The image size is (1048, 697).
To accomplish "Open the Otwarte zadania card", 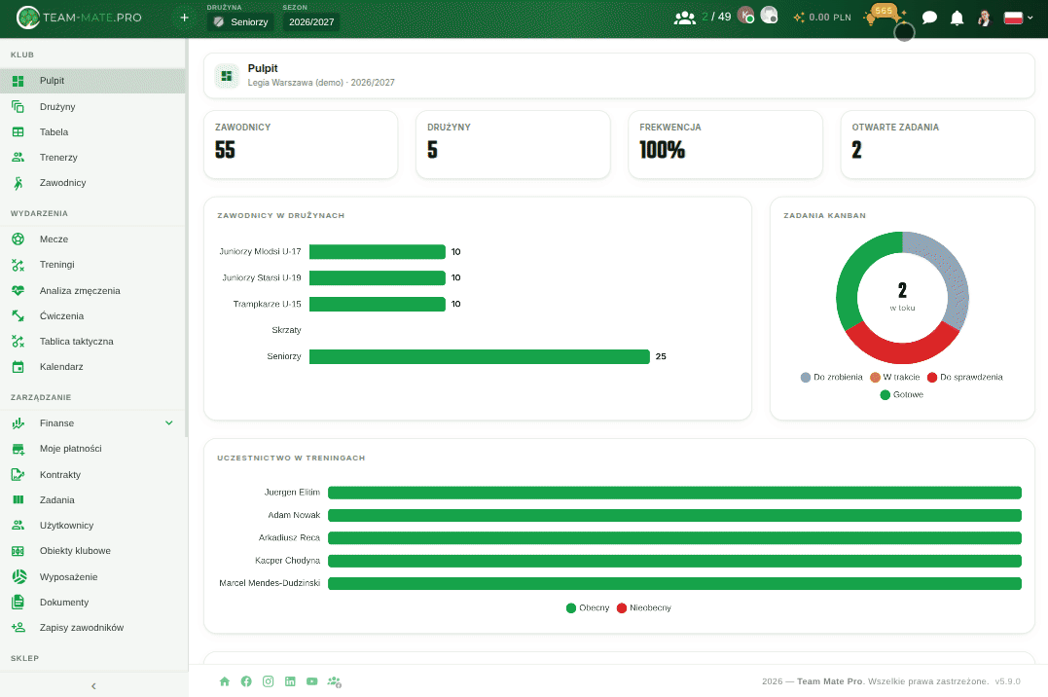I will point(938,144).
